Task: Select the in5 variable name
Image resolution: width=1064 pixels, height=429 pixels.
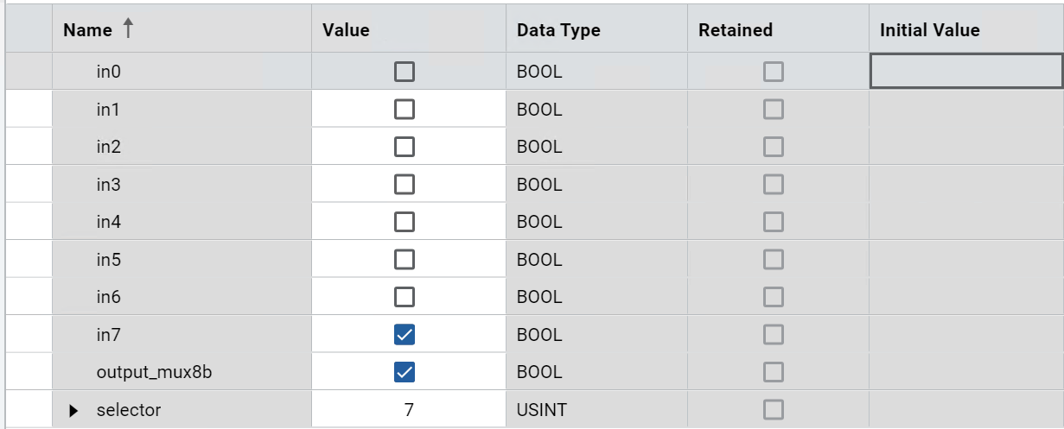Action: (x=109, y=260)
